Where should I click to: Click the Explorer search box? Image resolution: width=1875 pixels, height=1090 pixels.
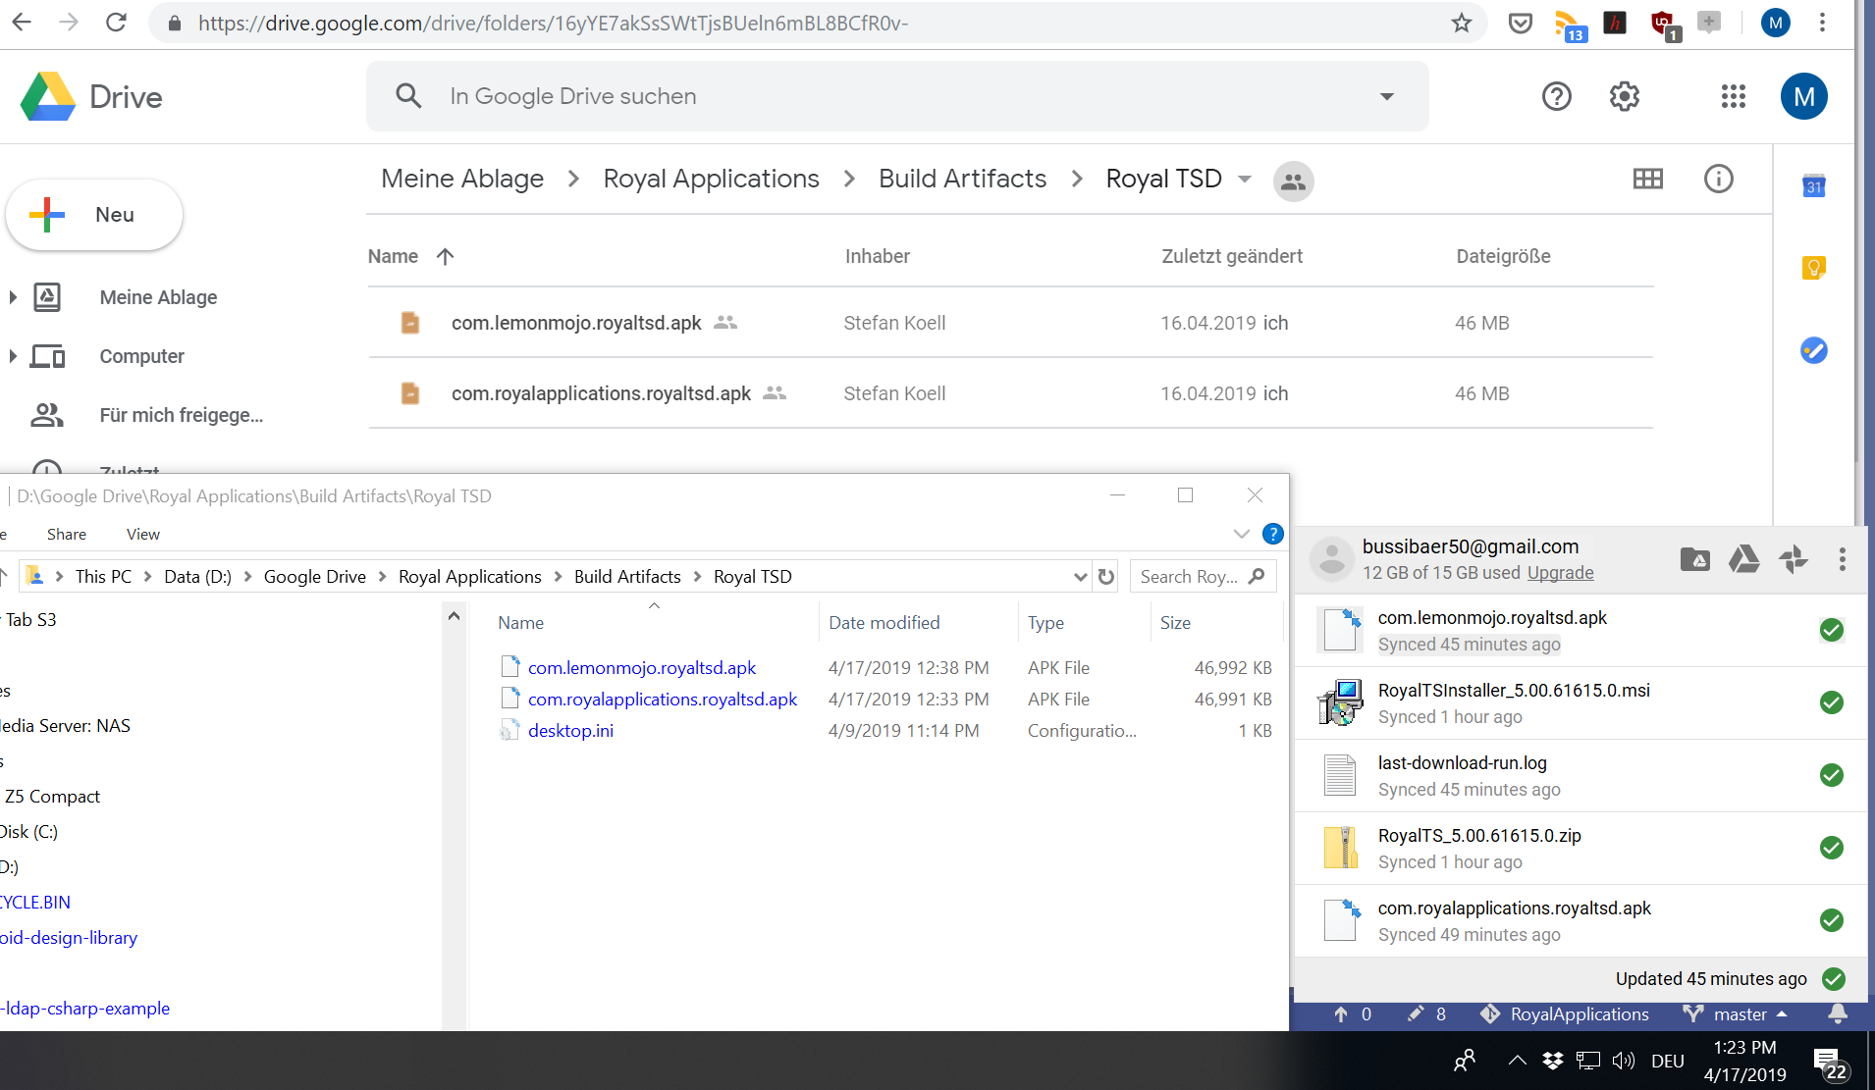pos(1203,577)
